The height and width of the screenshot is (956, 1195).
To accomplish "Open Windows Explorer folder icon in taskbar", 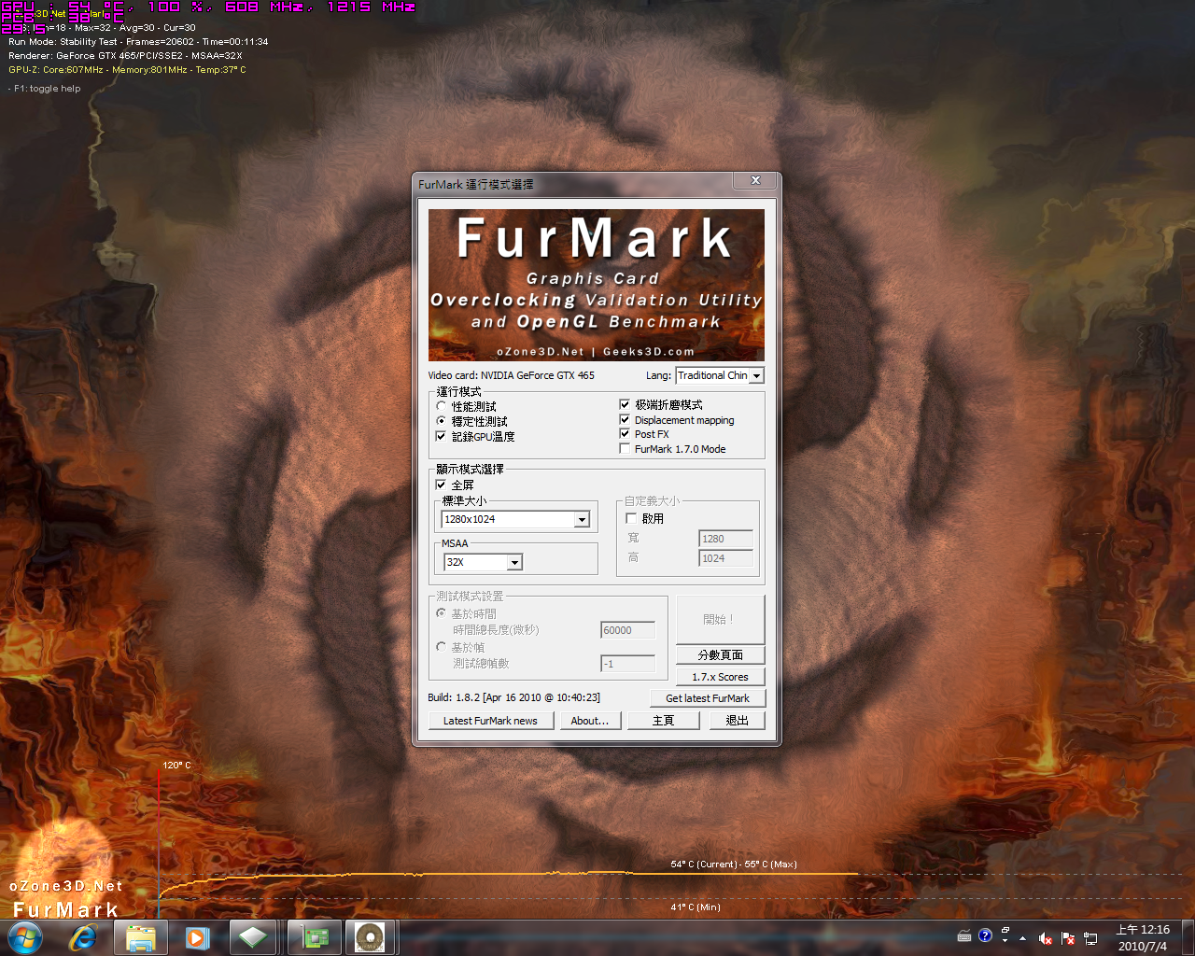I will tap(141, 937).
